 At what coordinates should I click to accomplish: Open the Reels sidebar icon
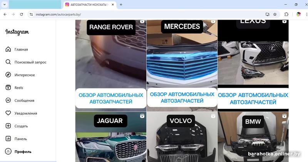tap(8, 88)
